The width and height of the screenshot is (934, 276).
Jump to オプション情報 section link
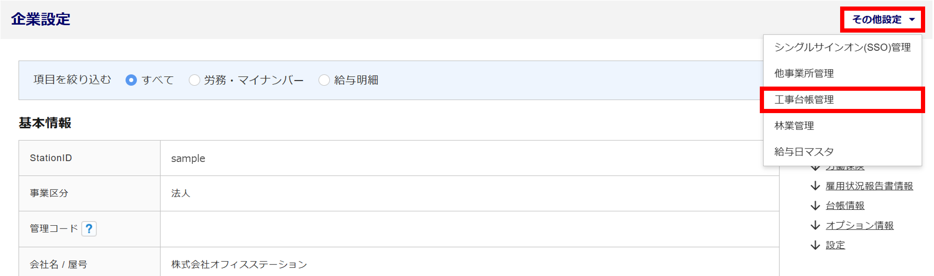[x=859, y=225]
